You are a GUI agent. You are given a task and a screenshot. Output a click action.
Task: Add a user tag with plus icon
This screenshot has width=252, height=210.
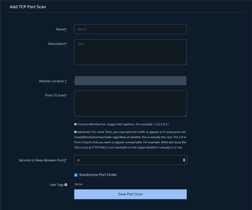point(66,185)
